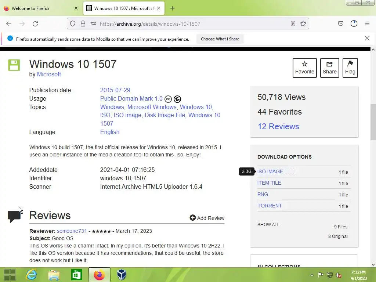Open the English language link
The width and height of the screenshot is (376, 282).
click(x=110, y=132)
